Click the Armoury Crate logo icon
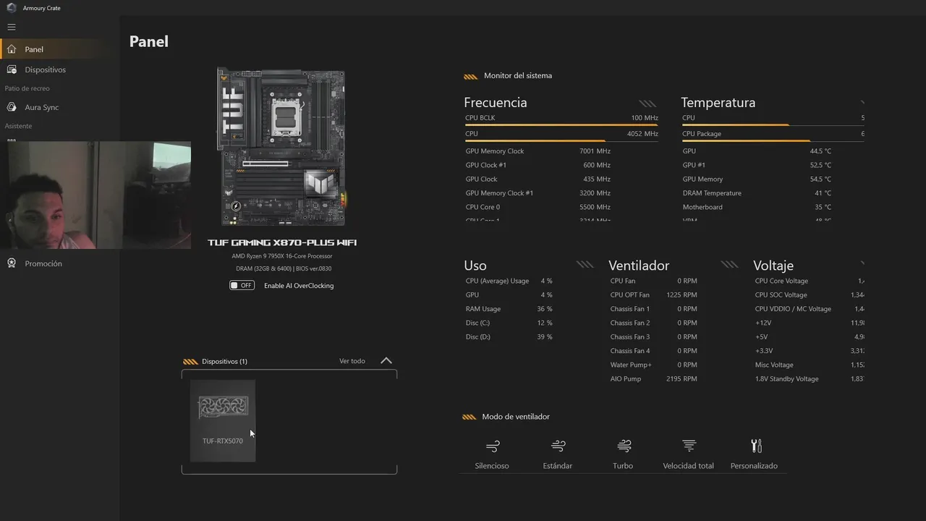Viewport: 926px width, 521px height. point(12,8)
